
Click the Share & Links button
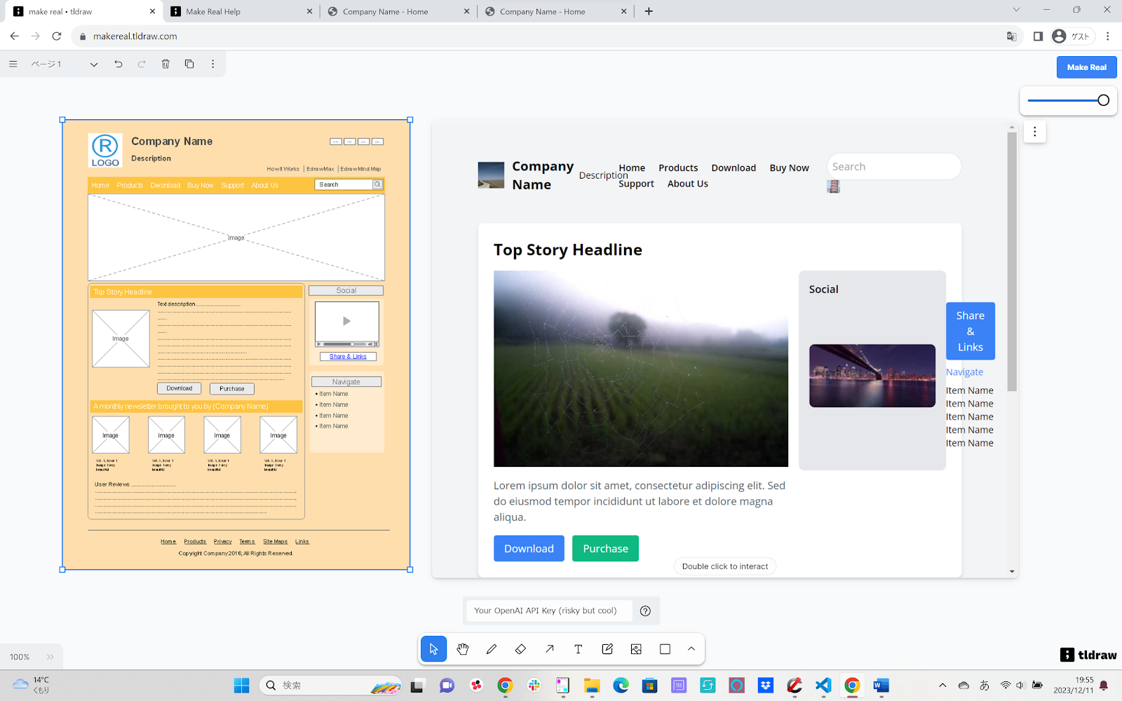point(971,331)
